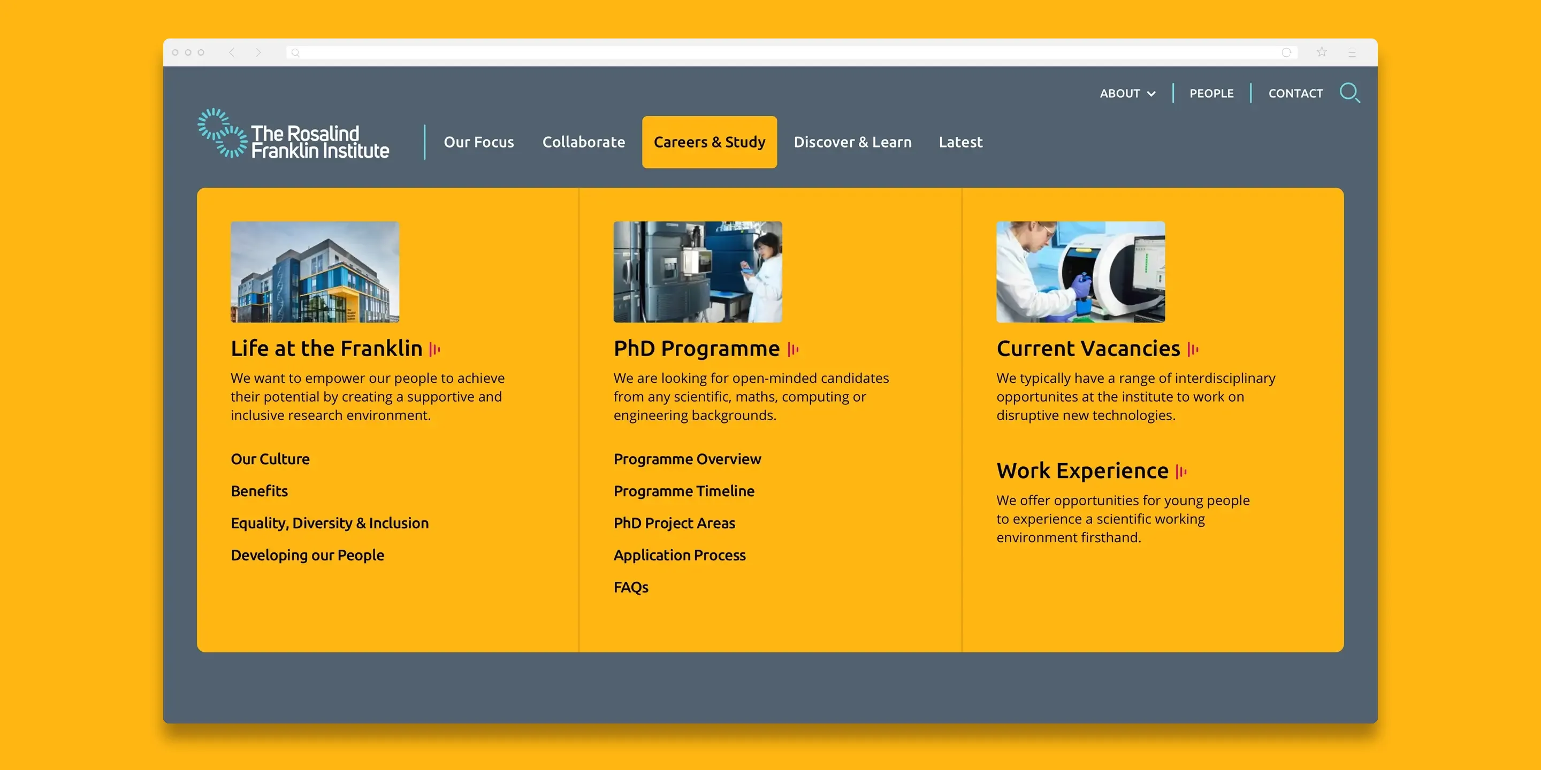Click the bookmark star icon
1541x770 pixels.
tap(1322, 52)
